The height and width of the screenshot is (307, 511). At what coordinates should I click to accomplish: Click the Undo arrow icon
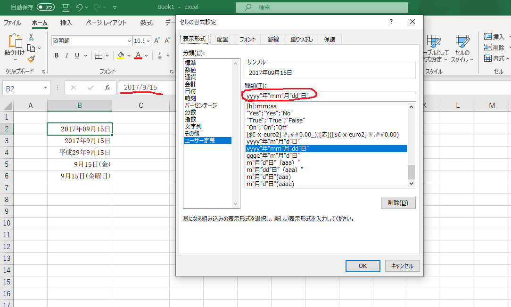[x=80, y=7]
